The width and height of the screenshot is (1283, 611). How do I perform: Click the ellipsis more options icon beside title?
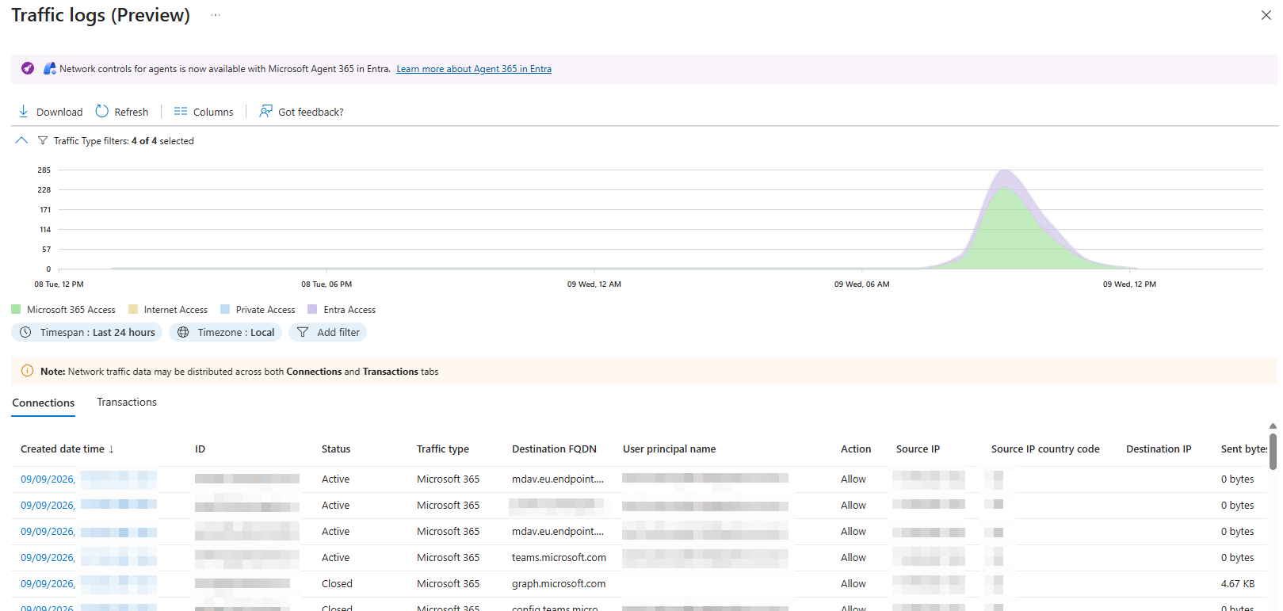pyautogui.click(x=216, y=15)
